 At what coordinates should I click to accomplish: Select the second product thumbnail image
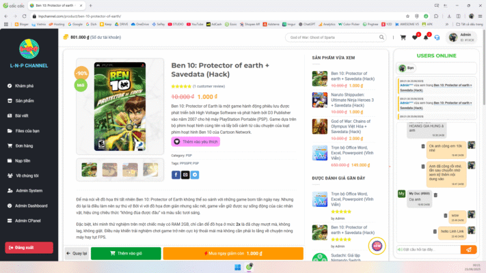pos(110,170)
